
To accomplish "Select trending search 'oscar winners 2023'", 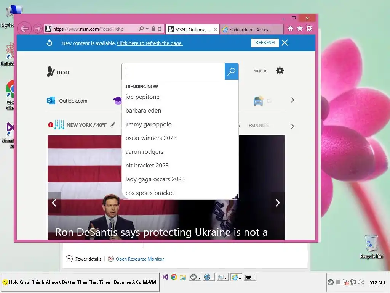I will click(151, 138).
